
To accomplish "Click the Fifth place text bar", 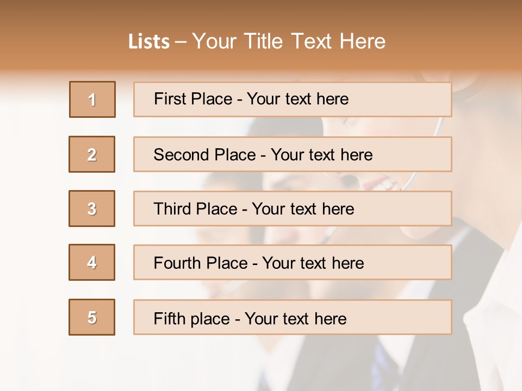I will coord(293,317).
